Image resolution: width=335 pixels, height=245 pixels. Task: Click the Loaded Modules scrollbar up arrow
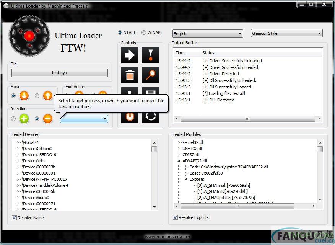tap(320, 142)
